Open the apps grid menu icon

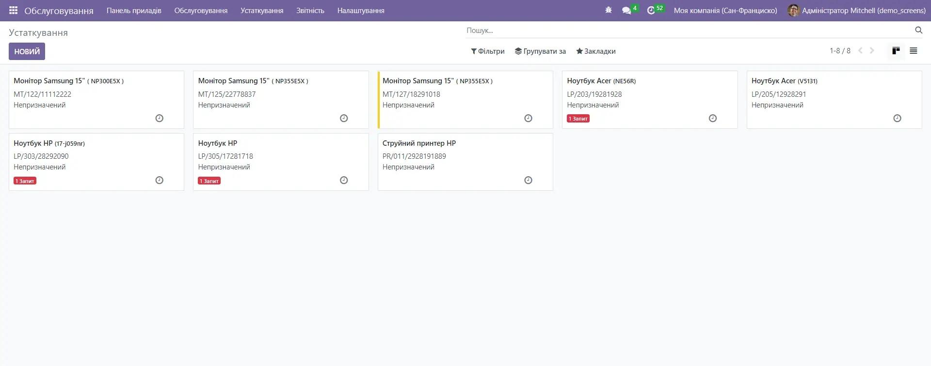[13, 10]
